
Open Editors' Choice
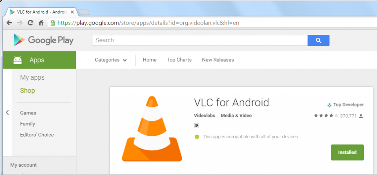click(x=37, y=135)
